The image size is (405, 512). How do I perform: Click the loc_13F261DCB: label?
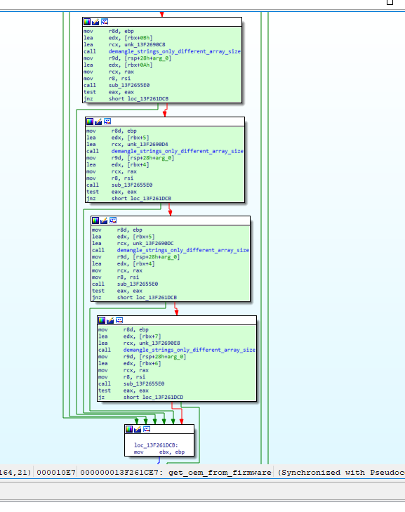[x=156, y=445]
